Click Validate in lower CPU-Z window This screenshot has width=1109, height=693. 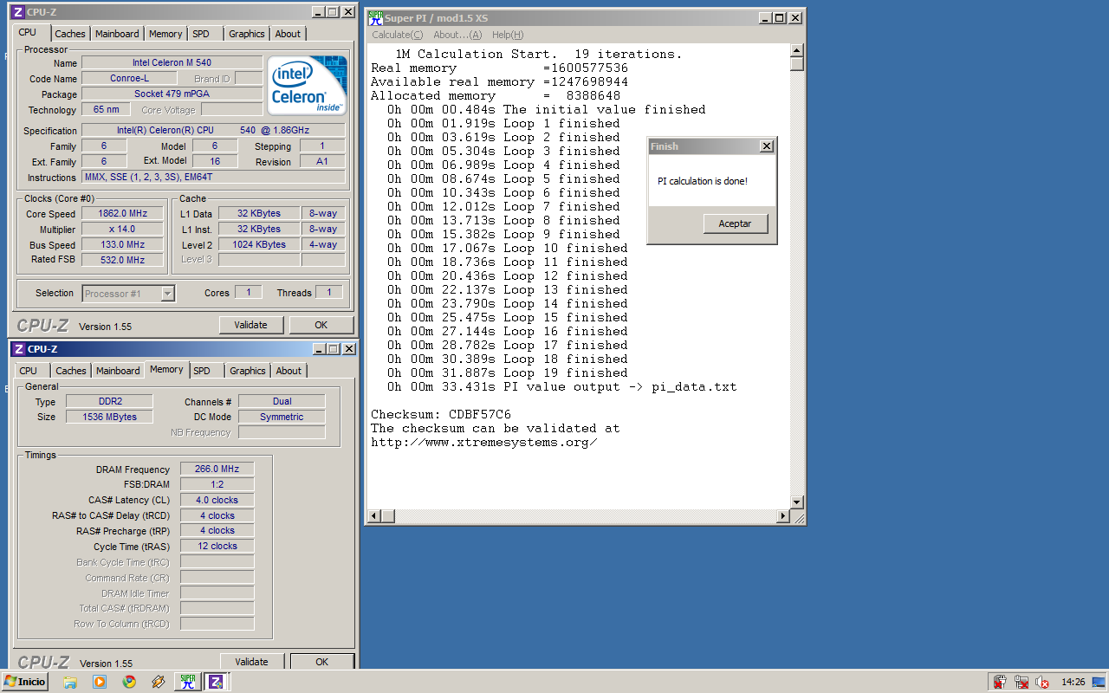pos(251,662)
